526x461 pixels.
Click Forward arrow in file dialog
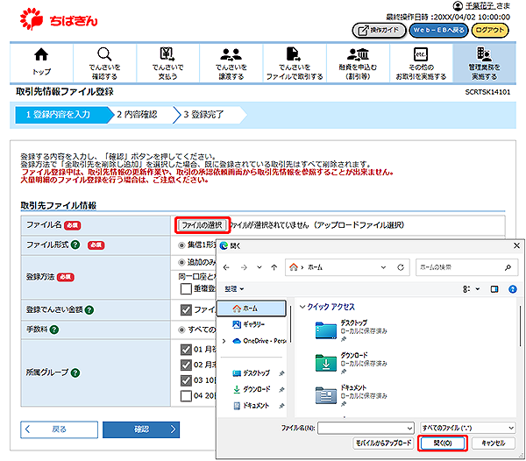click(x=244, y=267)
